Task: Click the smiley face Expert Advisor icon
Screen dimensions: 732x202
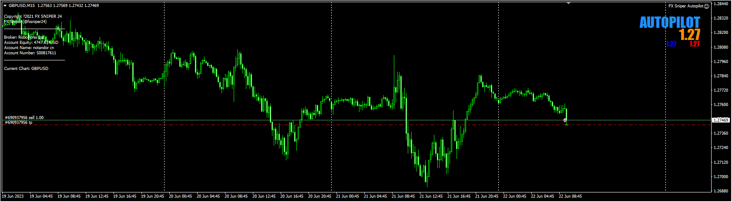Action: 707,6
